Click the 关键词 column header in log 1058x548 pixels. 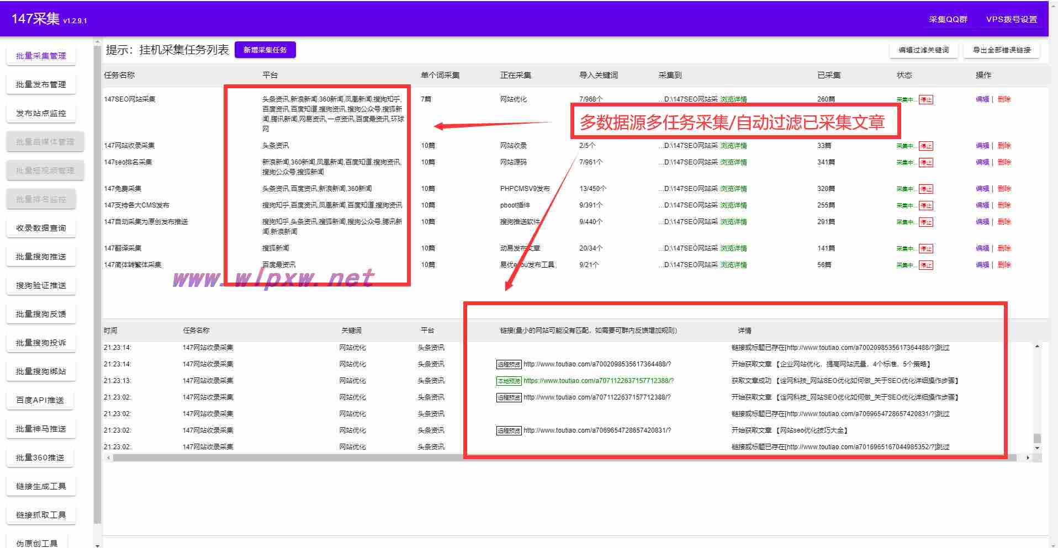[351, 331]
